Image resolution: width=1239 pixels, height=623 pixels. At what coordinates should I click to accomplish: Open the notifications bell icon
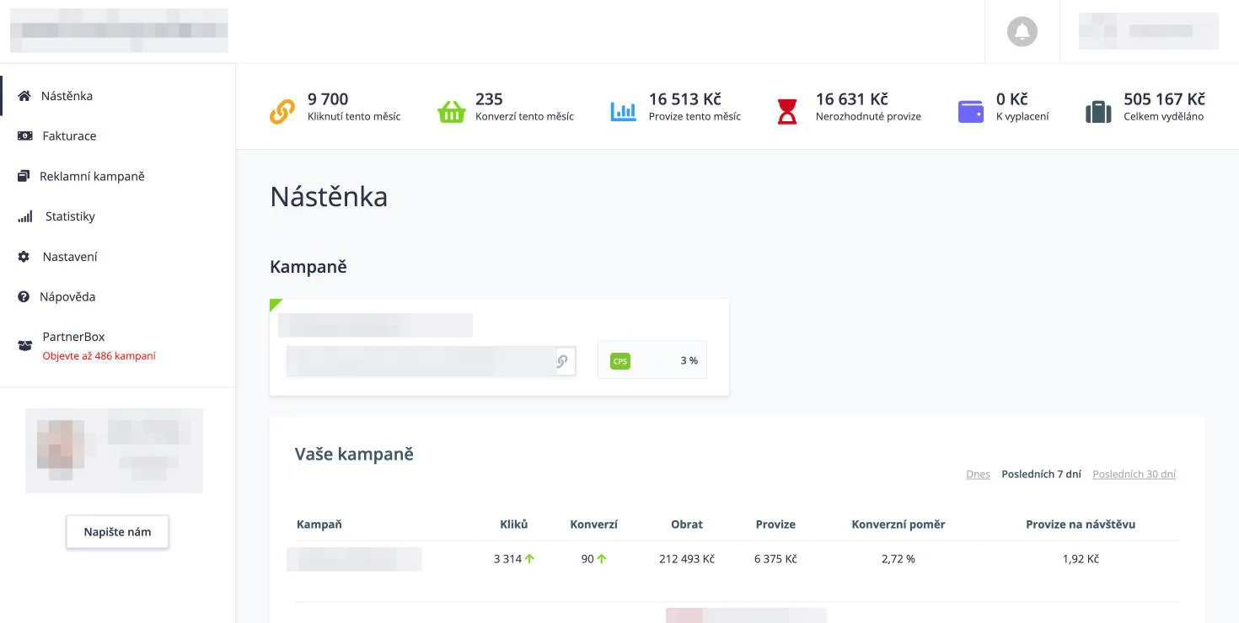pos(1022,32)
